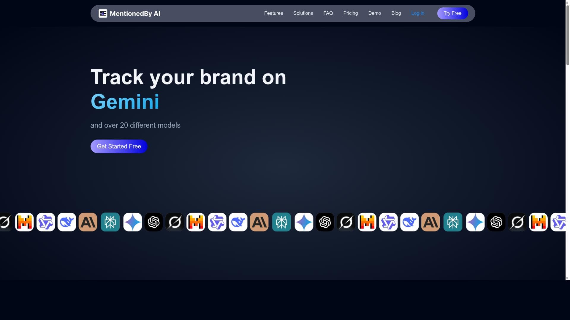Open the Demo link in the navbar
This screenshot has height=320, width=570.
[x=375, y=13]
